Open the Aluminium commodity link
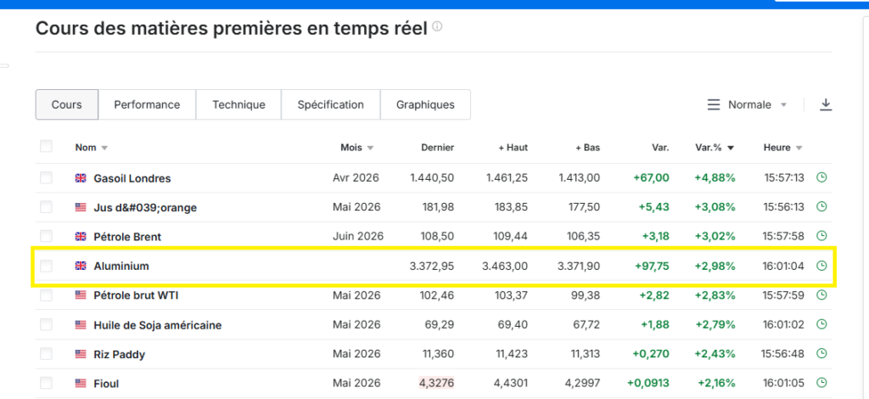This screenshot has height=399, width=869. tap(121, 266)
